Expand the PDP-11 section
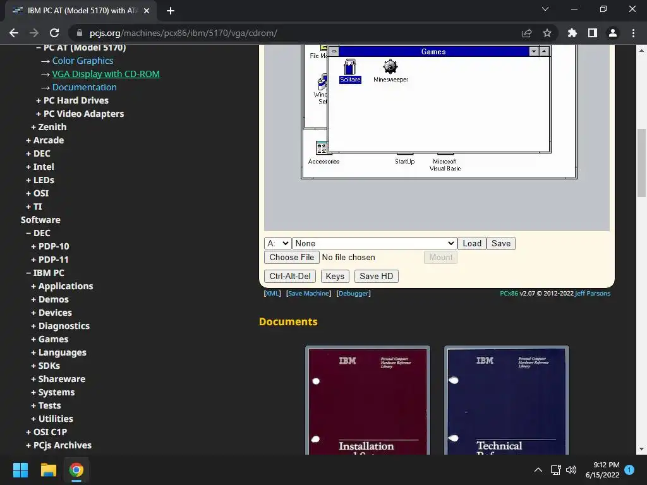This screenshot has height=485, width=647. click(50, 260)
